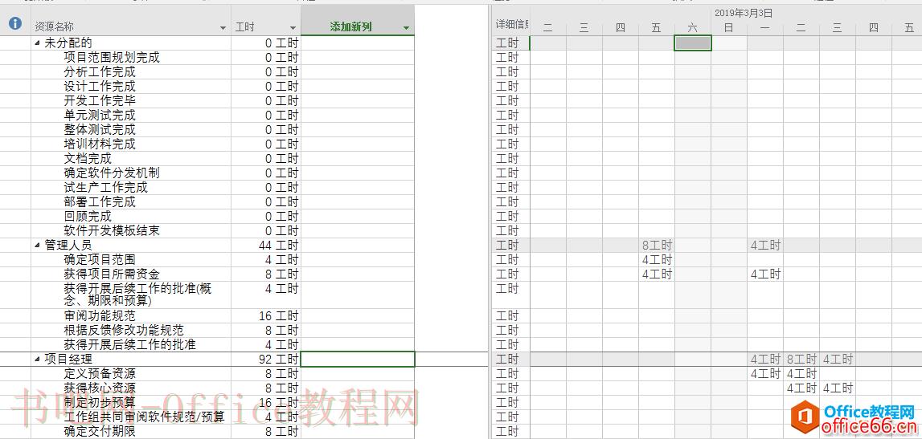Open the 添加新列 dropdown arrow

pos(406,27)
